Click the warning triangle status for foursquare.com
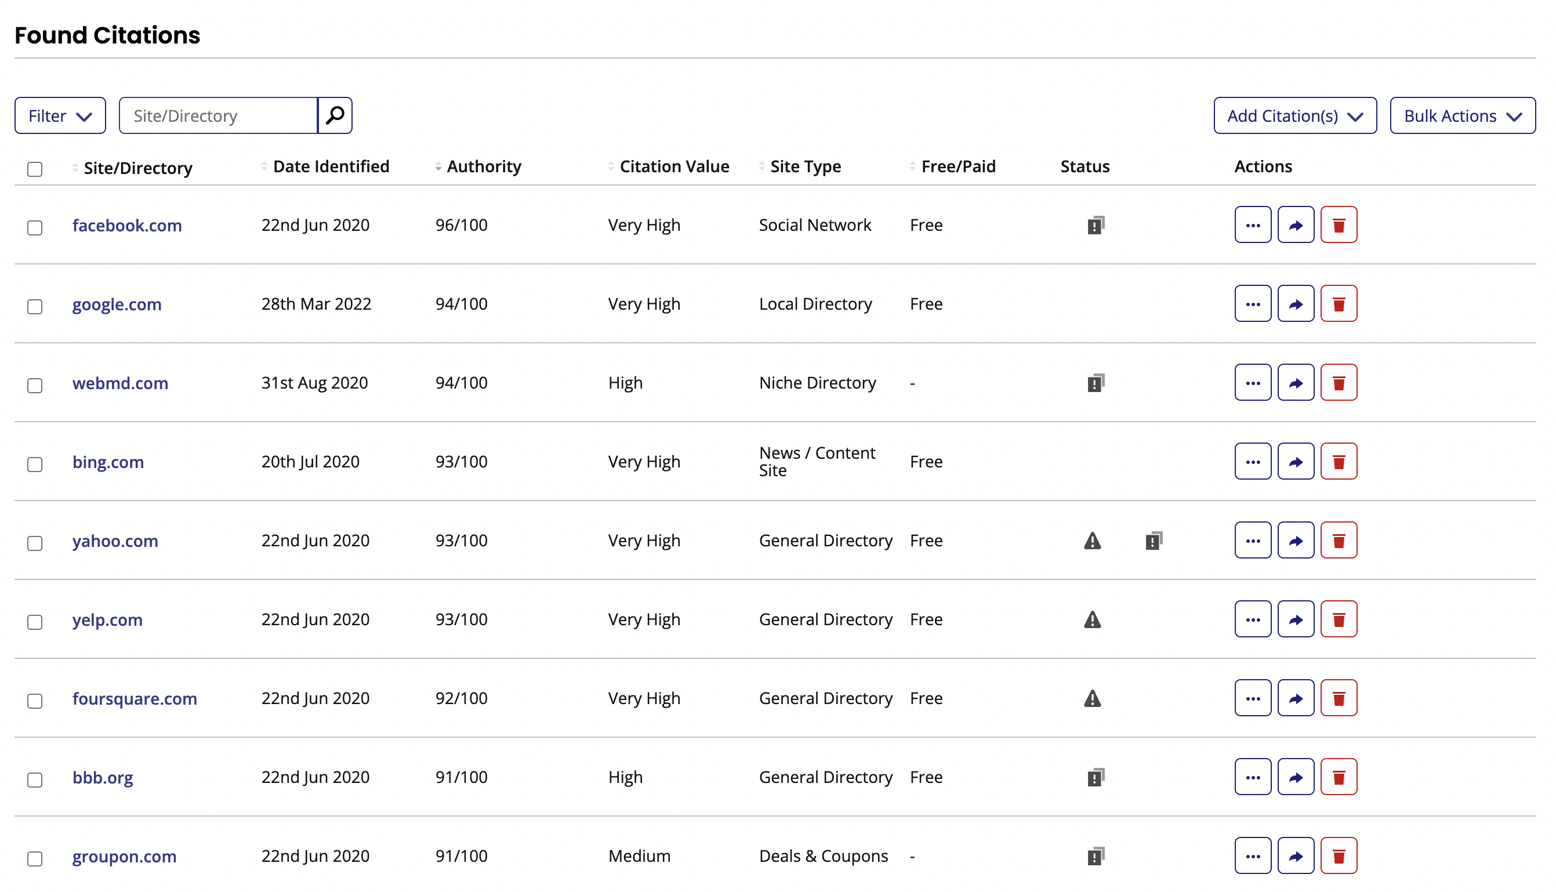 click(x=1092, y=699)
